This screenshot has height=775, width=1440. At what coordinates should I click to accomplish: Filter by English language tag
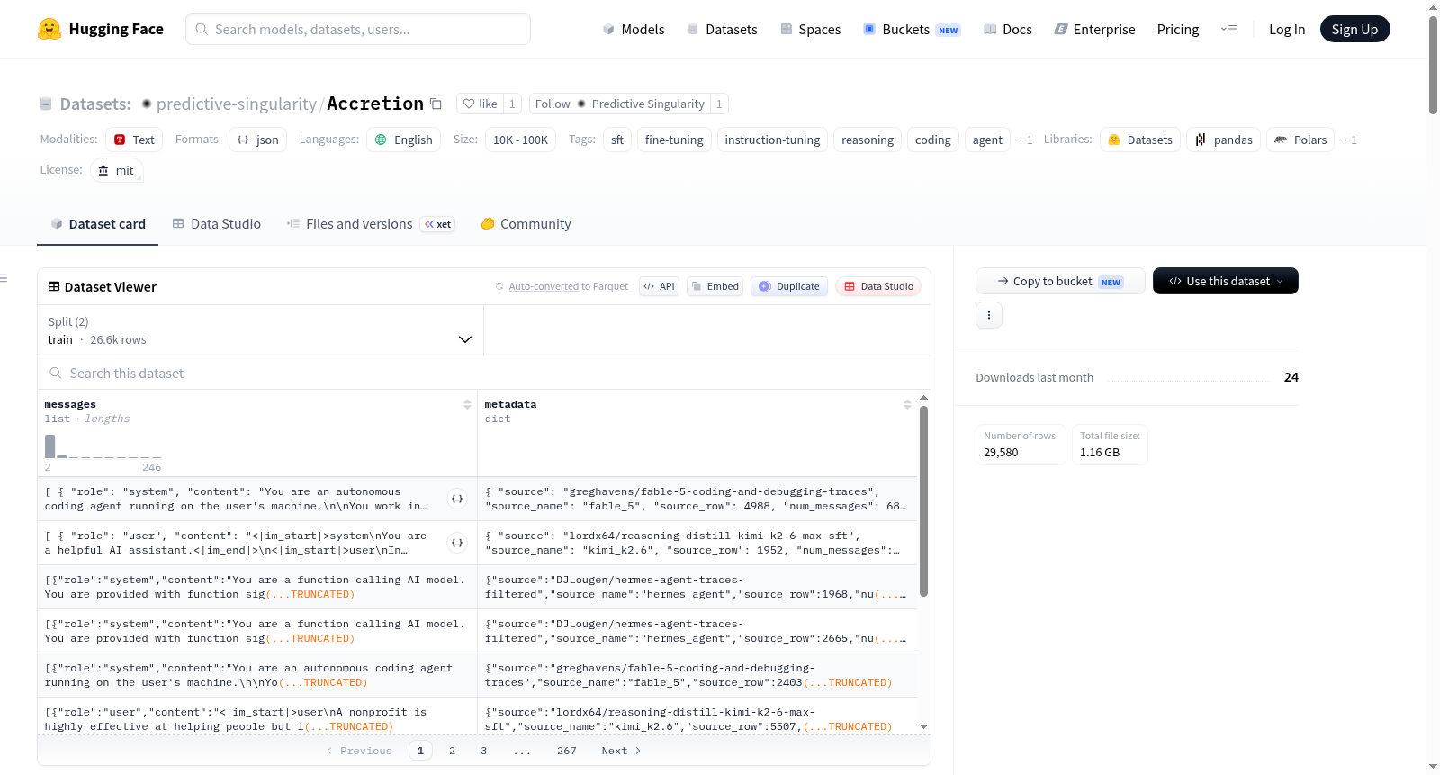coord(404,140)
